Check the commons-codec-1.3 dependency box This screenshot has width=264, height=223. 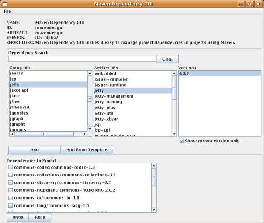pyautogui.click(x=10, y=167)
